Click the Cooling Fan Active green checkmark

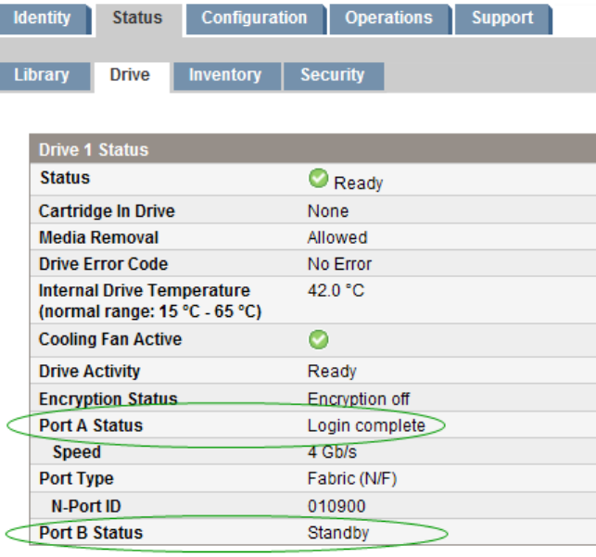coord(318,340)
